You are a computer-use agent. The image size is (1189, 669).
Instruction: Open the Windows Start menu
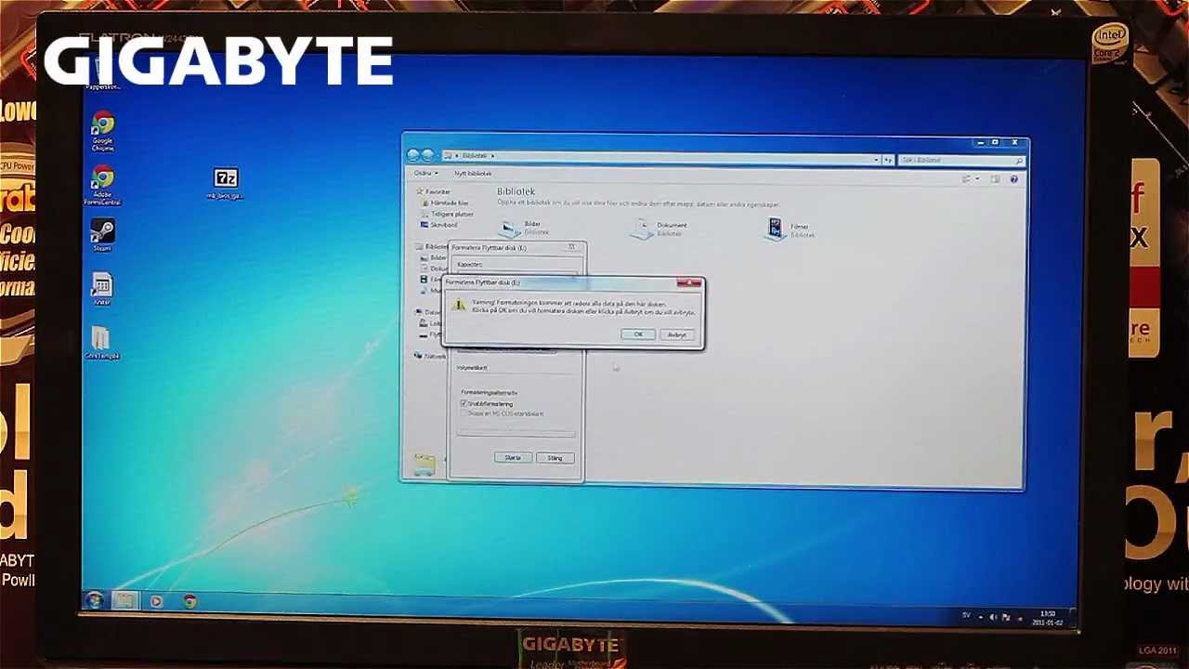pyautogui.click(x=94, y=600)
